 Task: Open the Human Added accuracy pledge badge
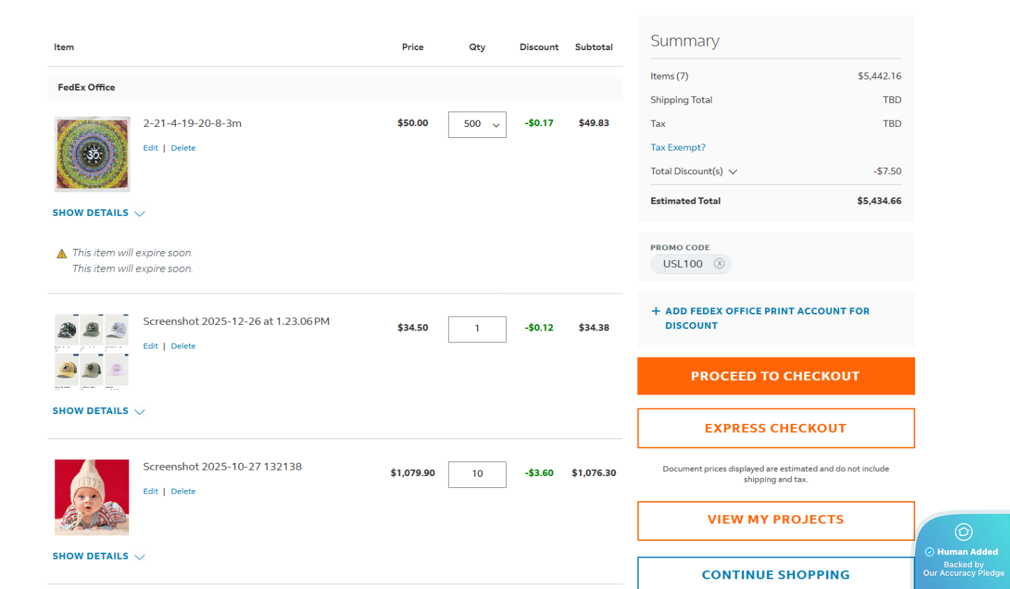coord(963,551)
